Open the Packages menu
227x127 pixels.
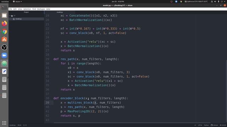tap(41, 9)
